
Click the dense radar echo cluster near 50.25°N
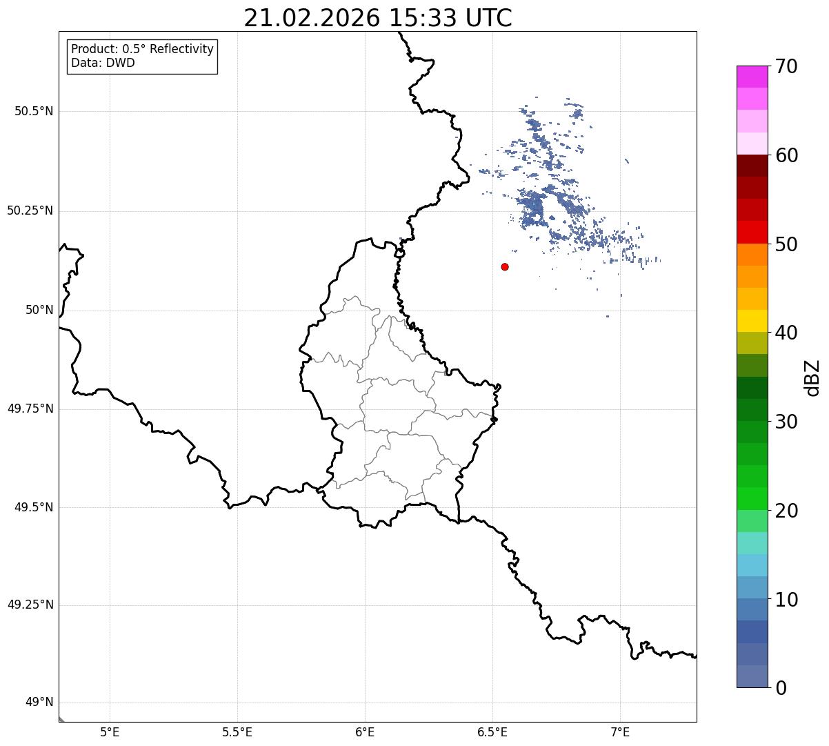pyautogui.click(x=532, y=208)
